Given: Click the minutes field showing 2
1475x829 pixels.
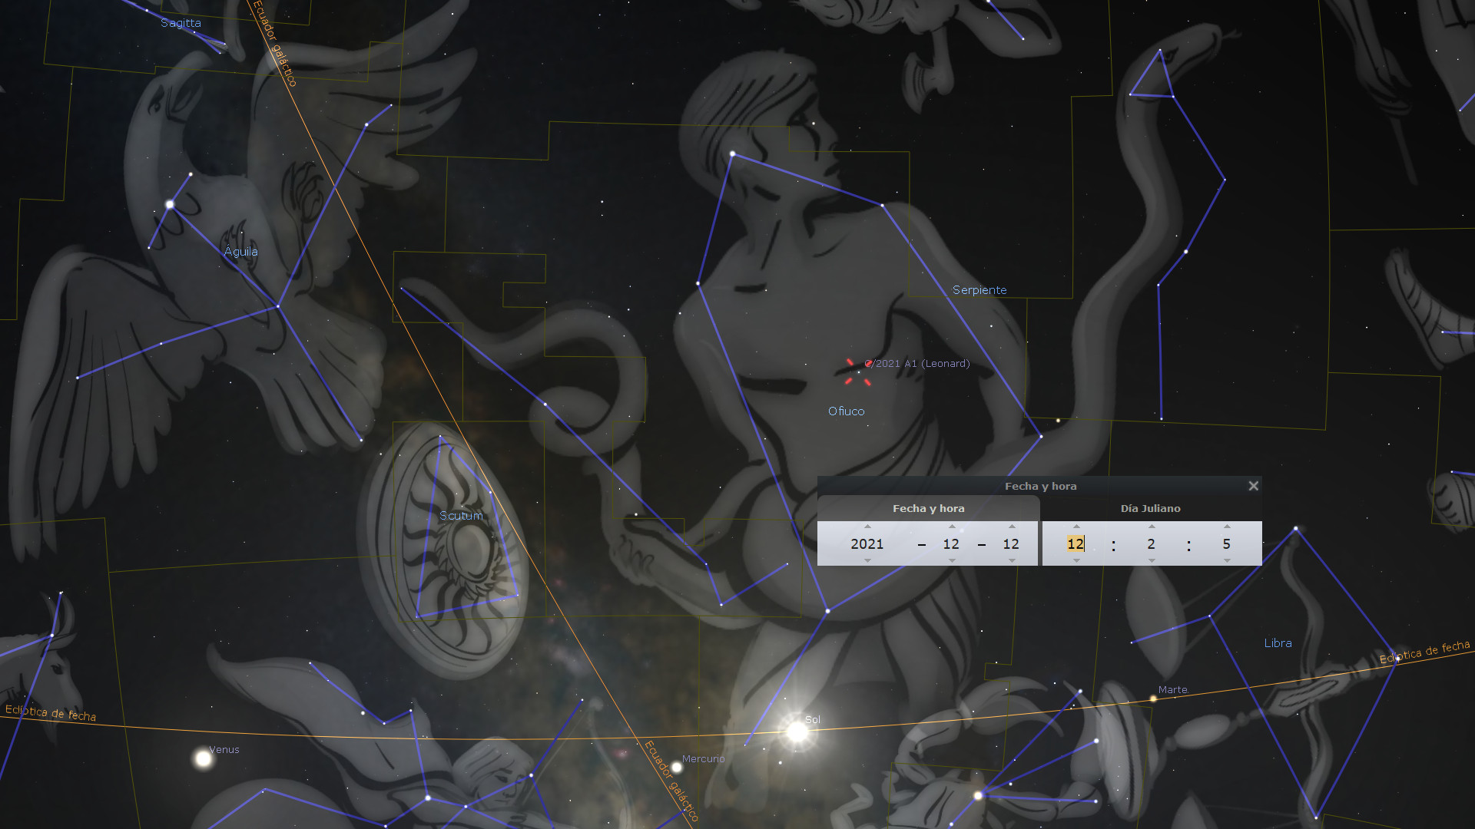Looking at the screenshot, I should click(1151, 543).
